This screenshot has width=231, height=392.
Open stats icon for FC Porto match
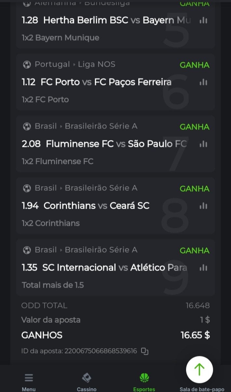203,82
